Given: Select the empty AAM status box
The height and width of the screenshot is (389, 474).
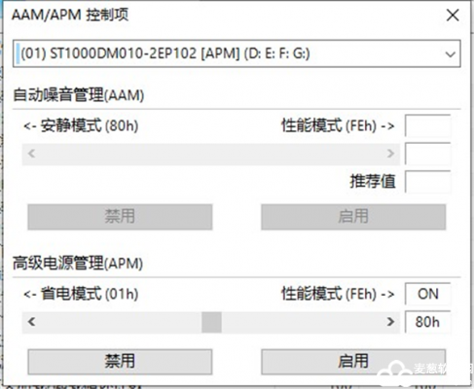Looking at the screenshot, I should point(427,125).
